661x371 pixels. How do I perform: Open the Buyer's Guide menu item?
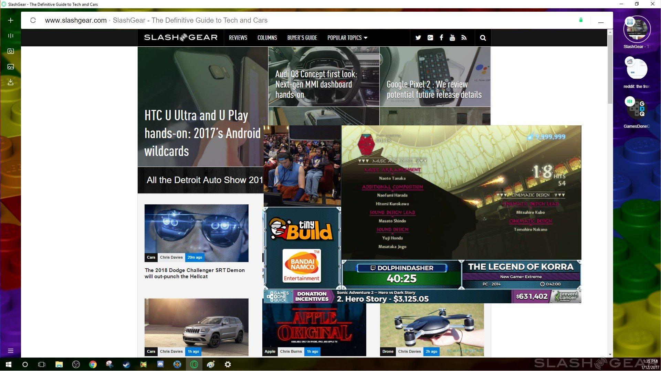pyautogui.click(x=302, y=38)
